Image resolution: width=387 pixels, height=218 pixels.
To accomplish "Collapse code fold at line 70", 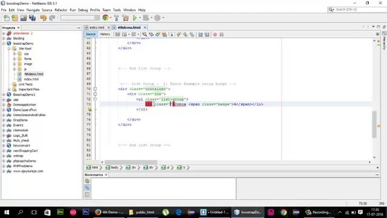I will point(95,89).
